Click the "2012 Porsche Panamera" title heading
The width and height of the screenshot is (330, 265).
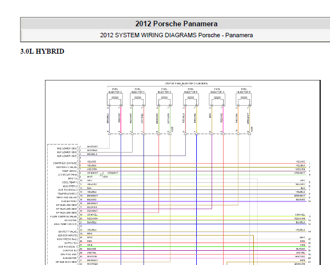[177, 24]
